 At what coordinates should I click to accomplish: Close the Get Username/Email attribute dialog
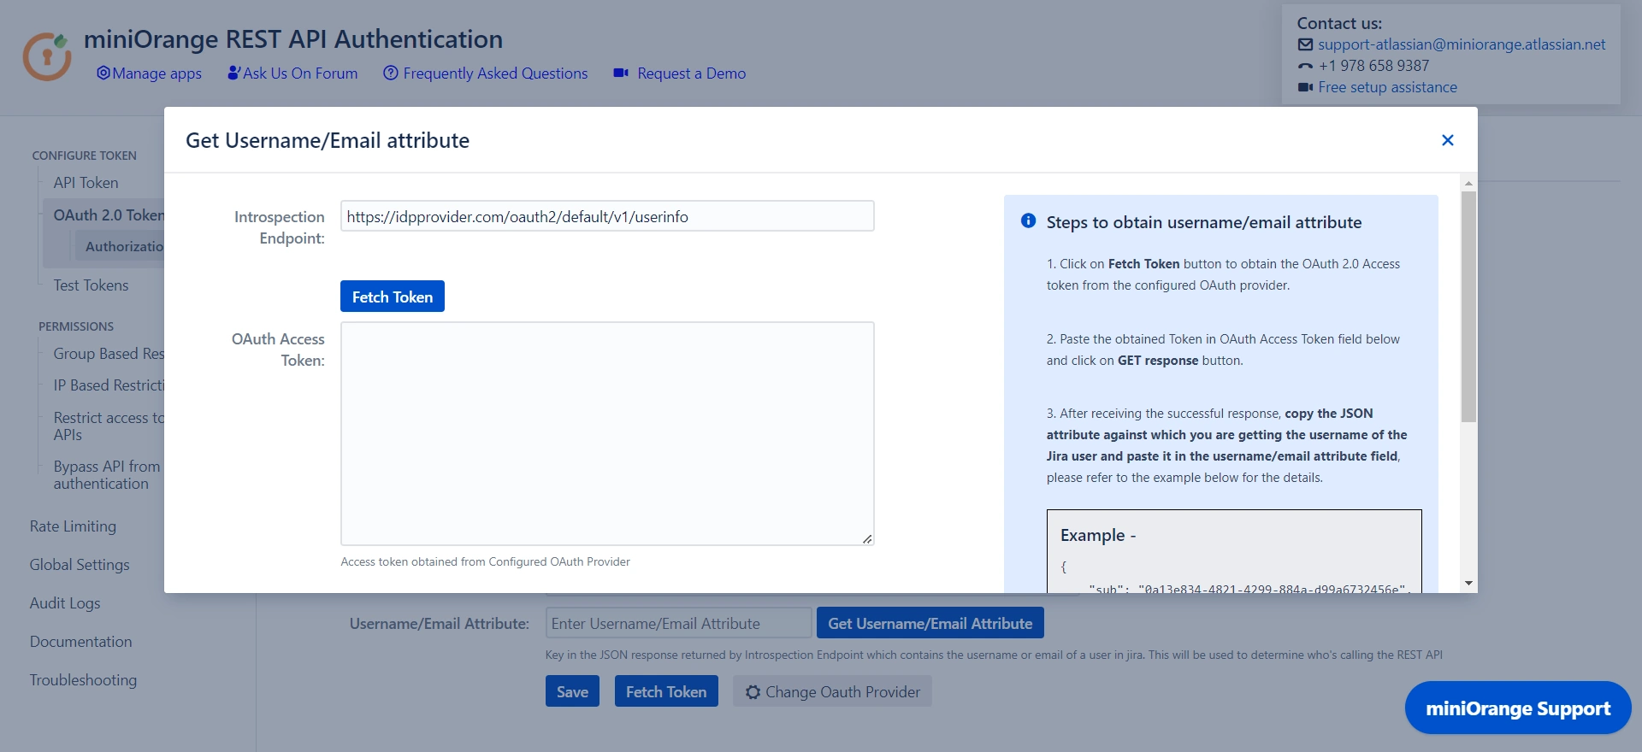[1448, 140]
